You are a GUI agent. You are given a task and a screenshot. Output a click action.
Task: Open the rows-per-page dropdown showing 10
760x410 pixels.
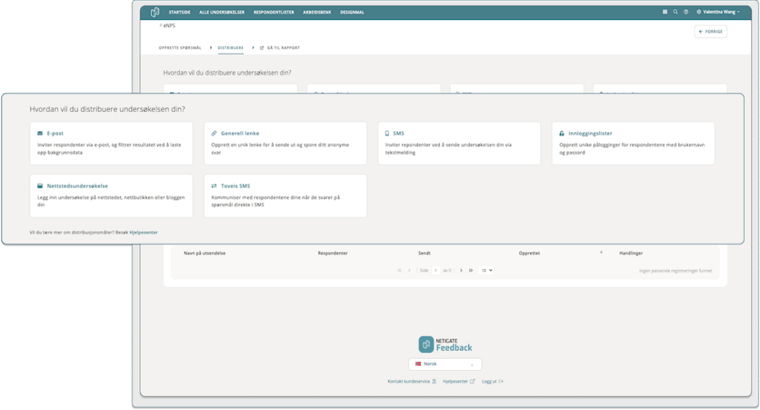[486, 271]
